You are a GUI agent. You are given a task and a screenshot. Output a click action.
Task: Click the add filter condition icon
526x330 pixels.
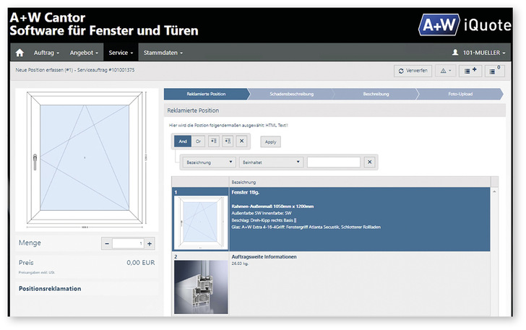point(213,142)
